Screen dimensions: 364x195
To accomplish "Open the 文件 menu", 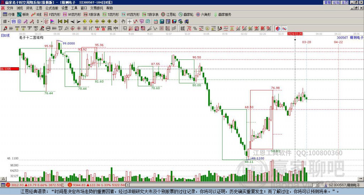I will point(10,8).
